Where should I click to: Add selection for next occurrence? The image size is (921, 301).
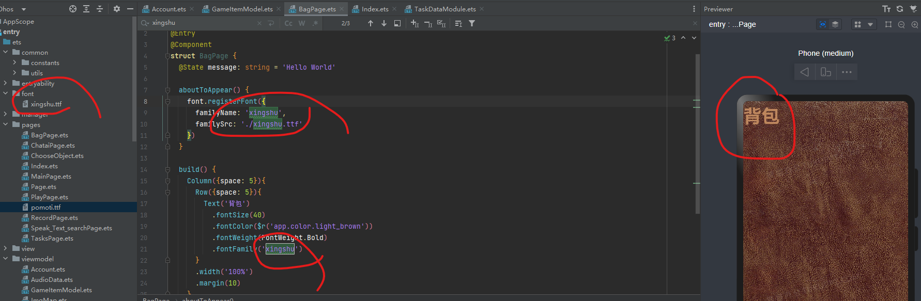(x=415, y=23)
